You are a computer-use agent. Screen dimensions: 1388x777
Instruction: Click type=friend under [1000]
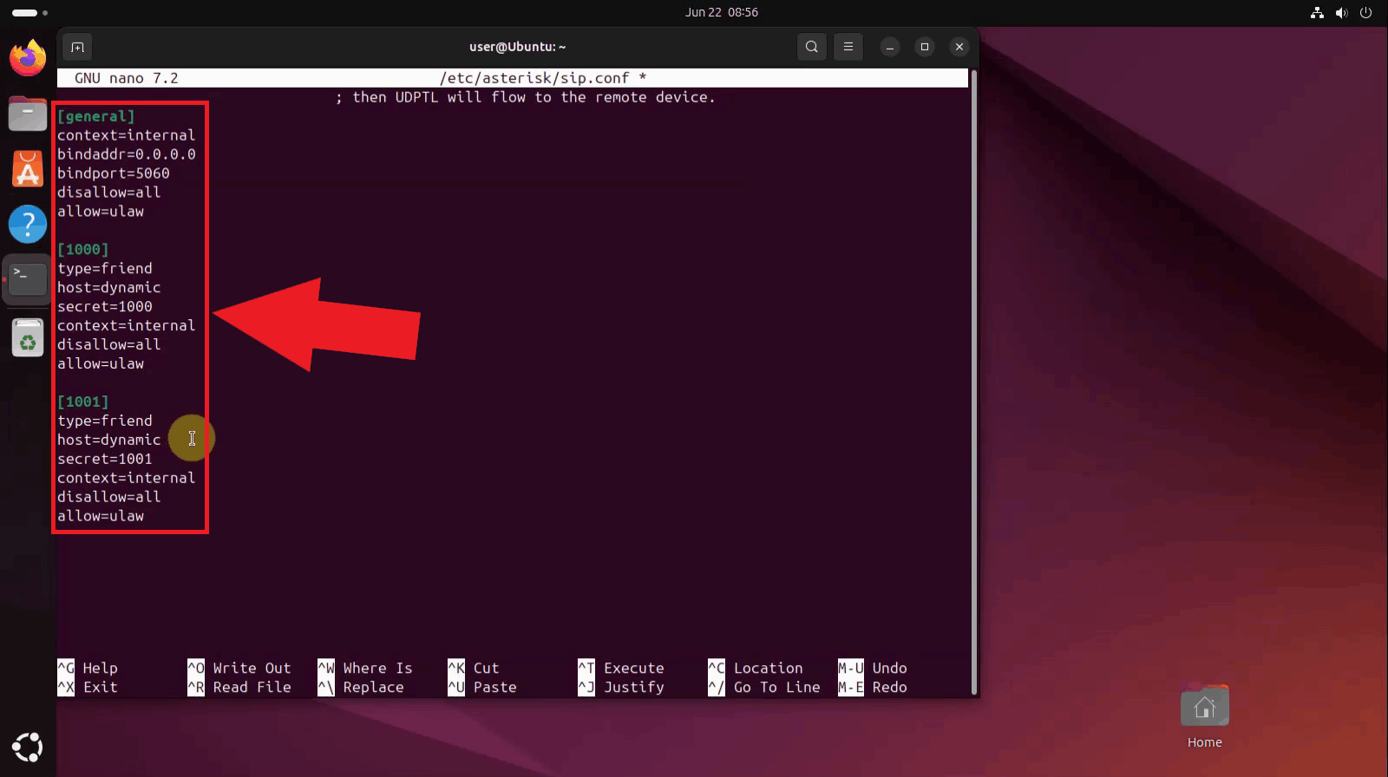[x=105, y=269]
